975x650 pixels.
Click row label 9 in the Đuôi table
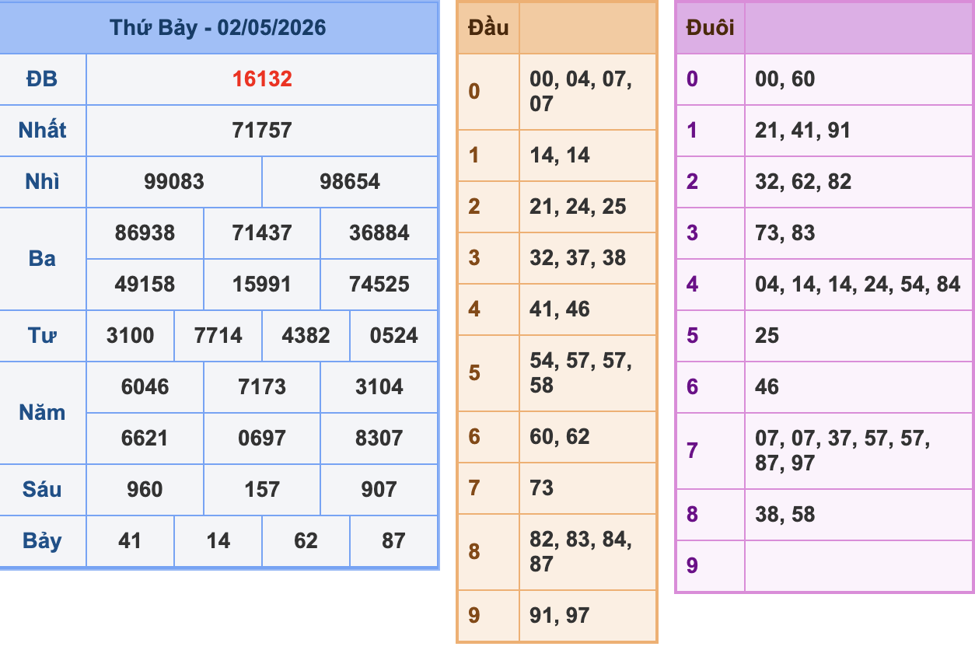pos(710,566)
